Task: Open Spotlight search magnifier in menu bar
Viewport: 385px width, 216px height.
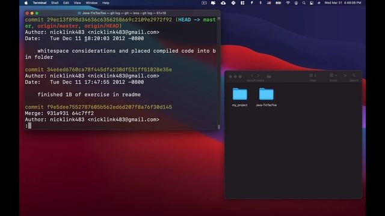Action: pyautogui.click(x=304, y=3)
